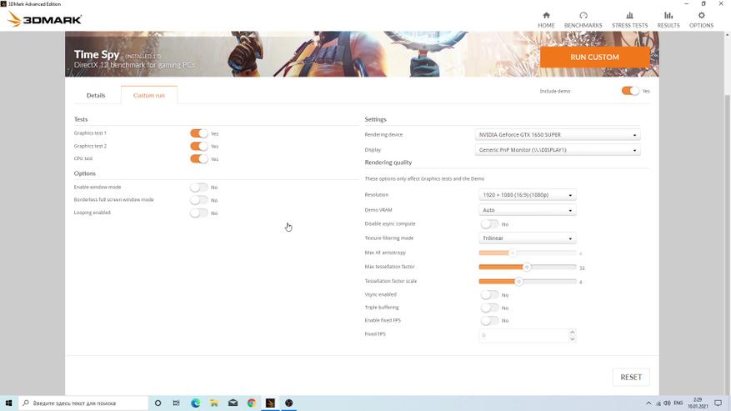Enable Borderless full screen window mode

[x=199, y=200]
